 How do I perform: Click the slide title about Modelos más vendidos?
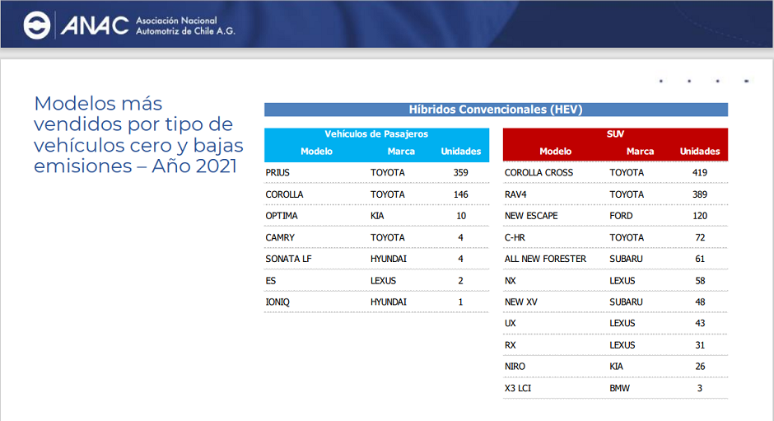coord(134,134)
